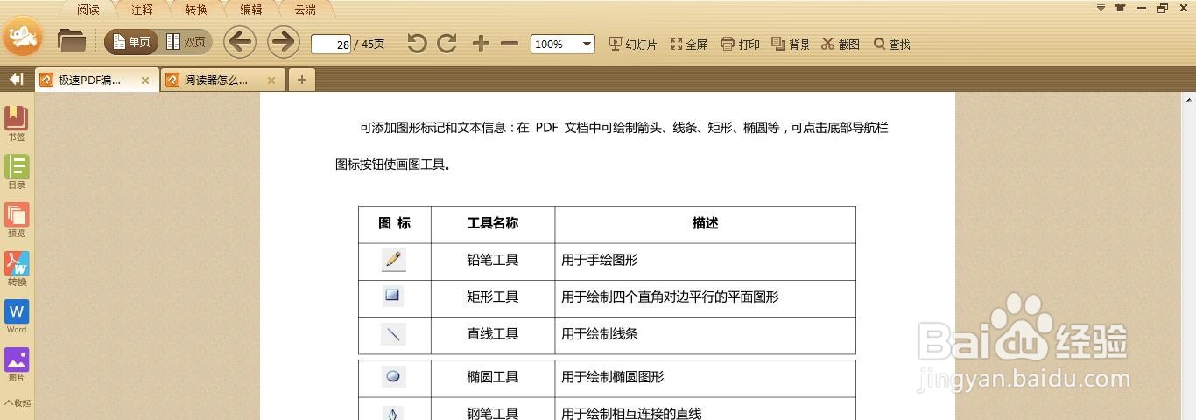
Task: Open the bookmarks panel 书签
Action: [x=17, y=123]
